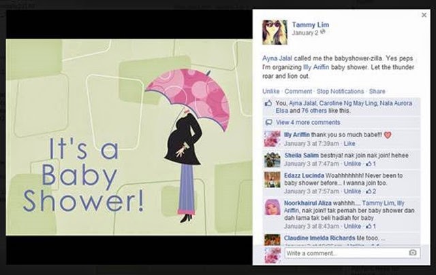Click the like count icon on Sheila Salim's comment
Image resolution: width=436 pixels, height=275 pixels.
tap(371, 164)
